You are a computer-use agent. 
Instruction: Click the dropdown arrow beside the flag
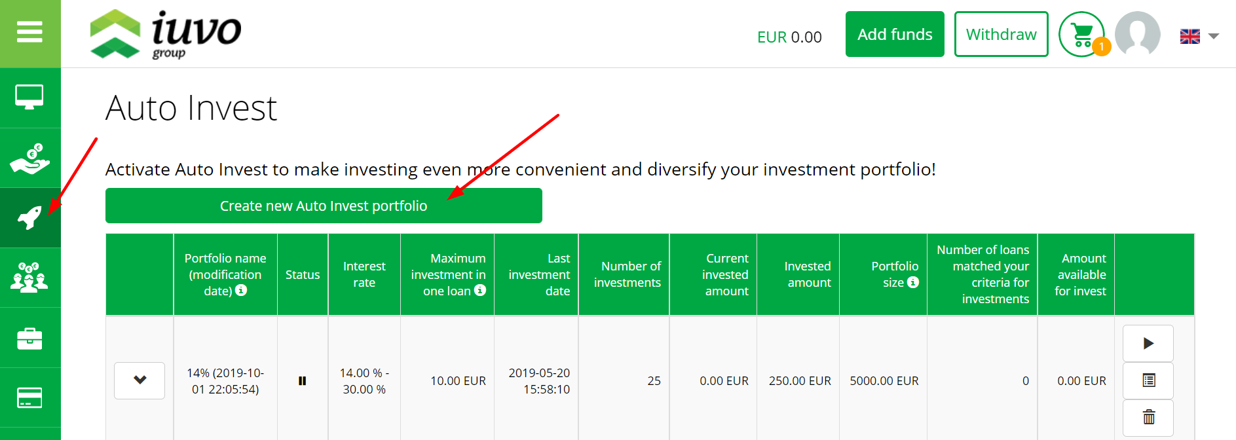(x=1214, y=37)
